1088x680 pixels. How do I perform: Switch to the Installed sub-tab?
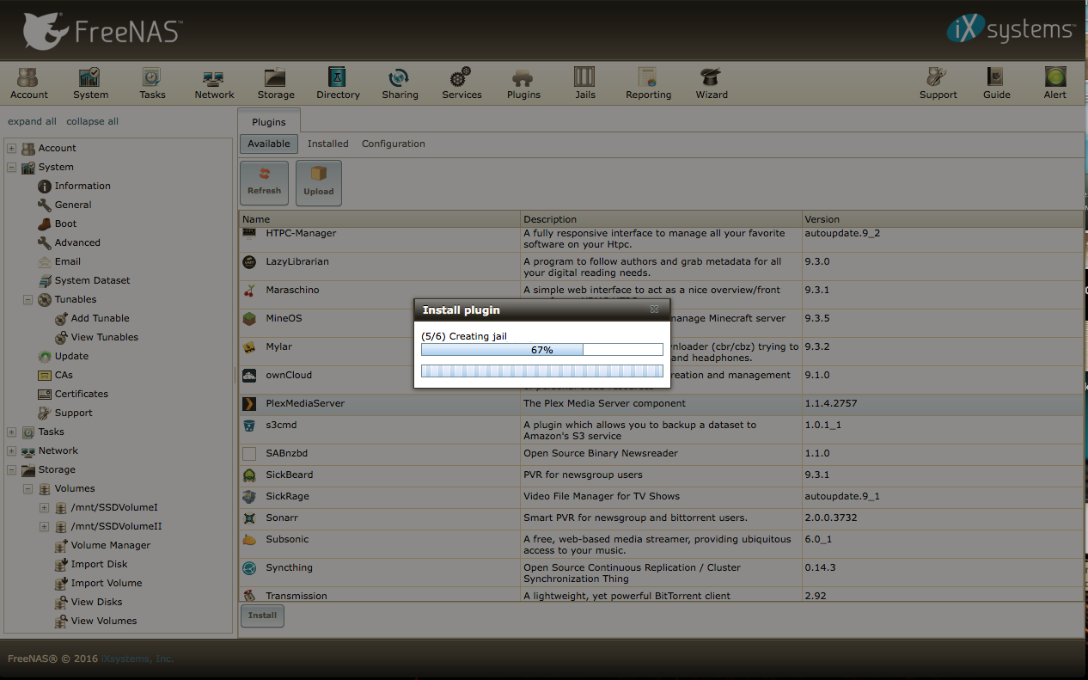[x=328, y=144]
